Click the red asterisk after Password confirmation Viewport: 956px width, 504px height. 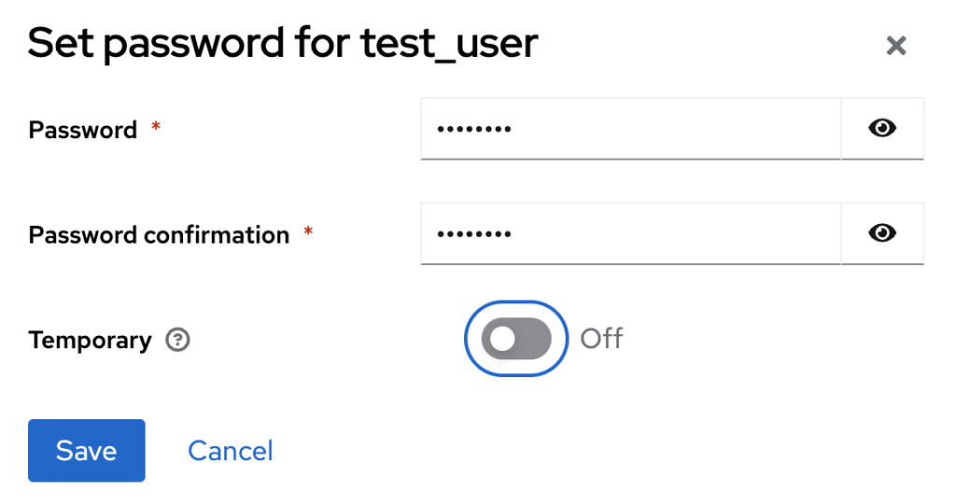pos(308,231)
